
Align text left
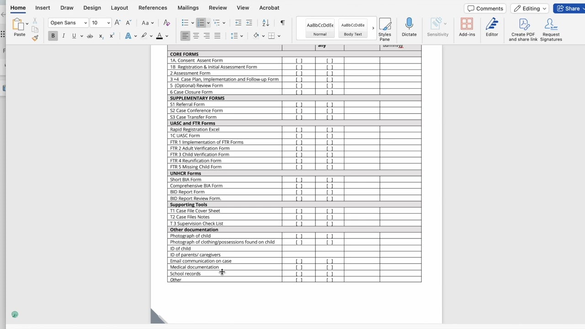(185, 36)
